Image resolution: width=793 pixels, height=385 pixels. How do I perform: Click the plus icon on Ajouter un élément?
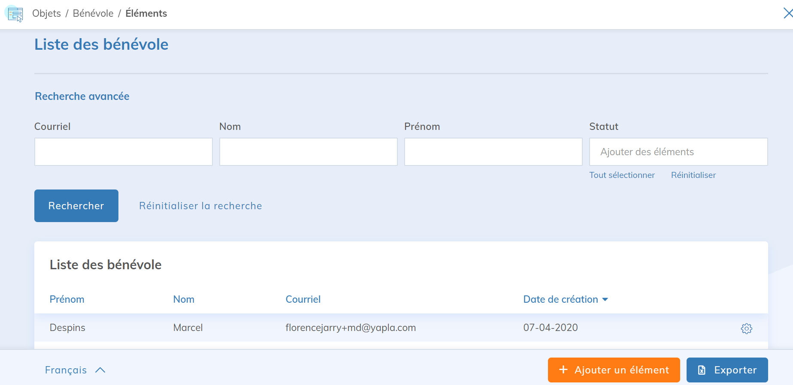(563, 370)
